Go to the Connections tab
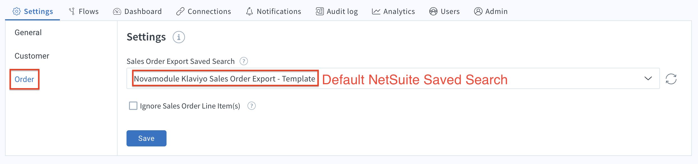Screen dimensions: 698x164 (203, 11)
